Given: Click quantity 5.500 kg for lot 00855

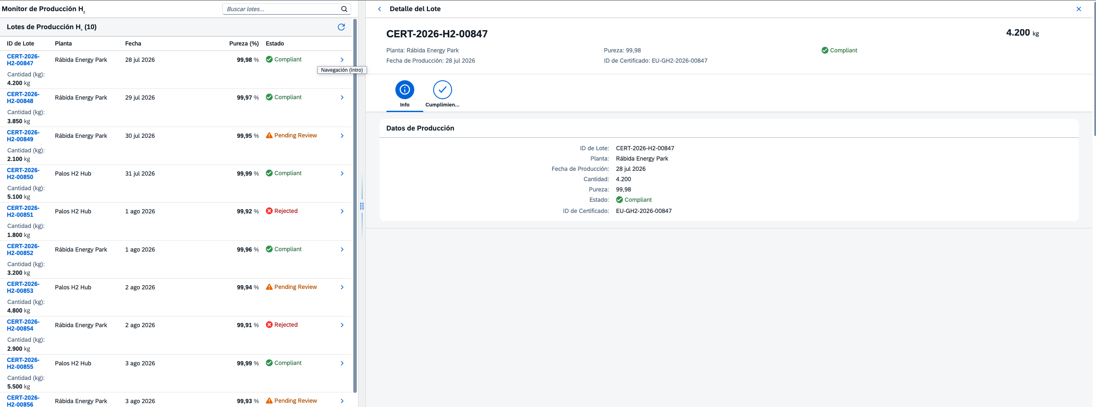Looking at the screenshot, I should point(18,386).
